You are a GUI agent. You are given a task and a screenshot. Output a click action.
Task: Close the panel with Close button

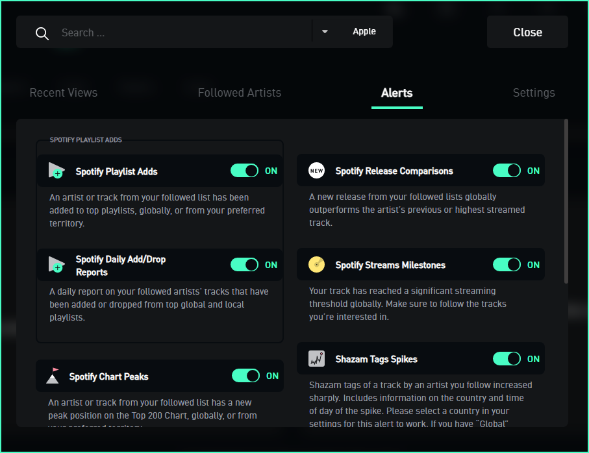coord(527,32)
